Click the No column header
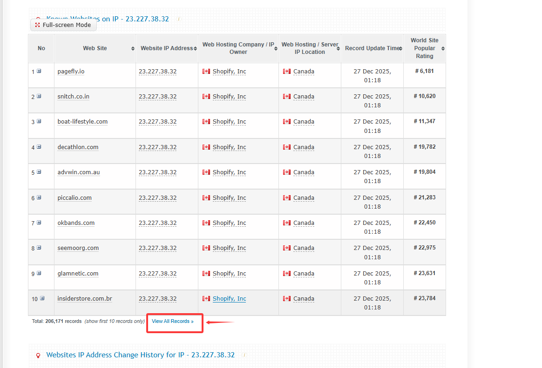Image resolution: width=542 pixels, height=368 pixels. point(41,48)
